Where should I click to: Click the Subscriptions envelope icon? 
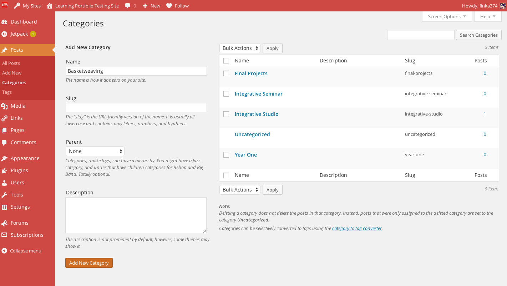(5, 235)
